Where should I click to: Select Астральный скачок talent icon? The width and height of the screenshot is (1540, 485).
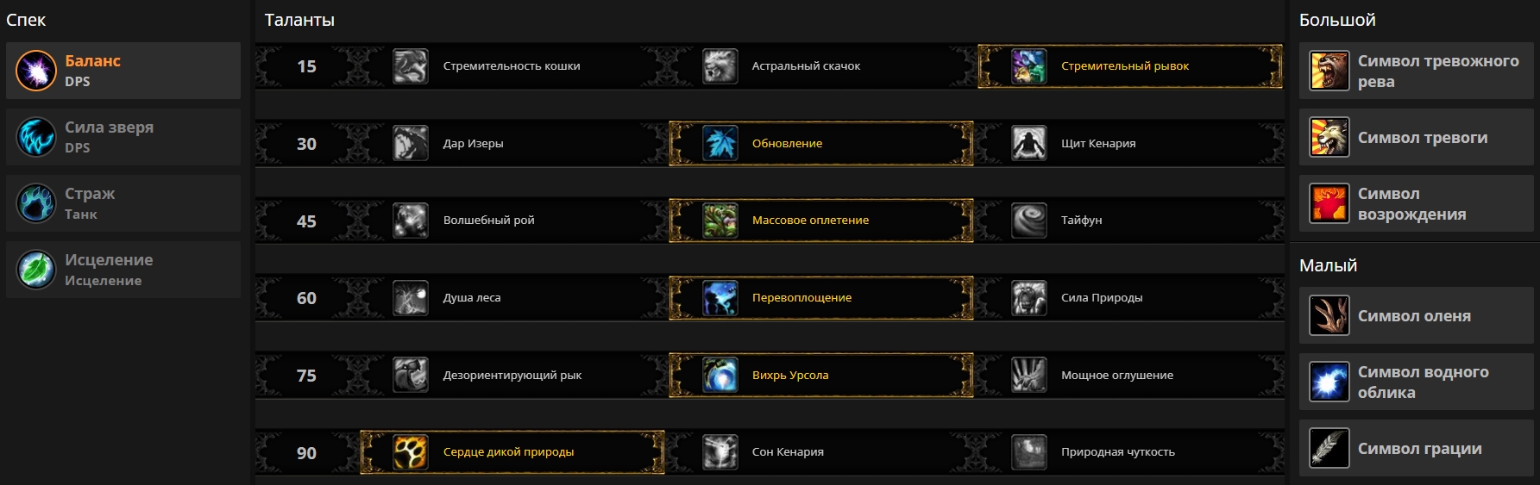click(720, 66)
